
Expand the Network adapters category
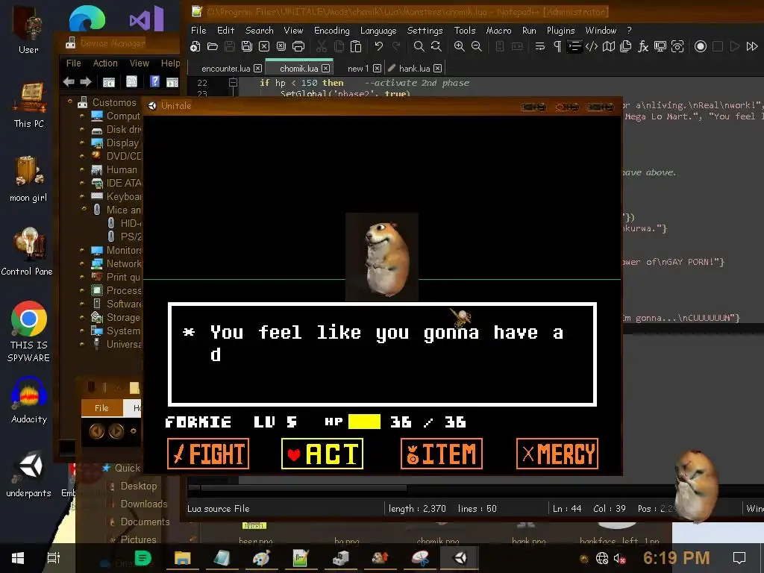[82, 263]
